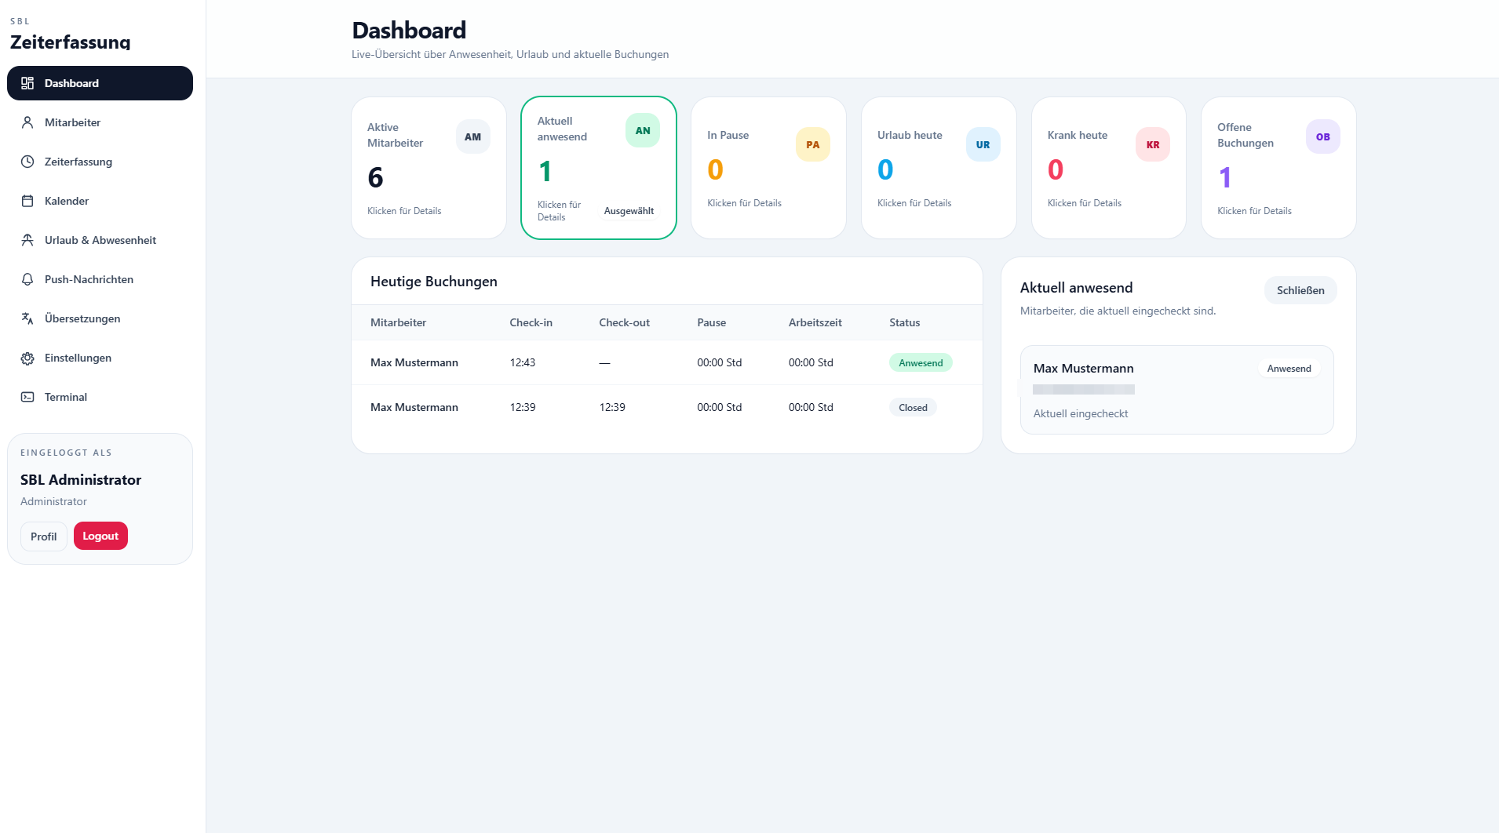This screenshot has height=833, width=1499.
Task: Click the Max Mustermann row with Closed status
Action: coord(667,407)
